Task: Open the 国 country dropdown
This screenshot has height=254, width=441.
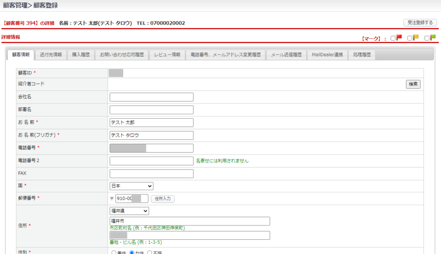Action: 131,186
